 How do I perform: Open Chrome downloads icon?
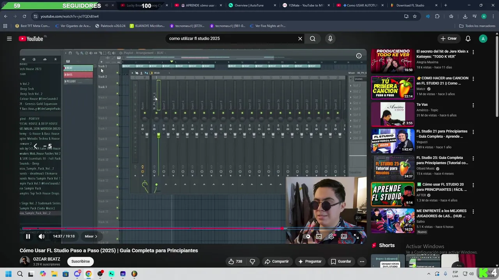click(x=465, y=16)
